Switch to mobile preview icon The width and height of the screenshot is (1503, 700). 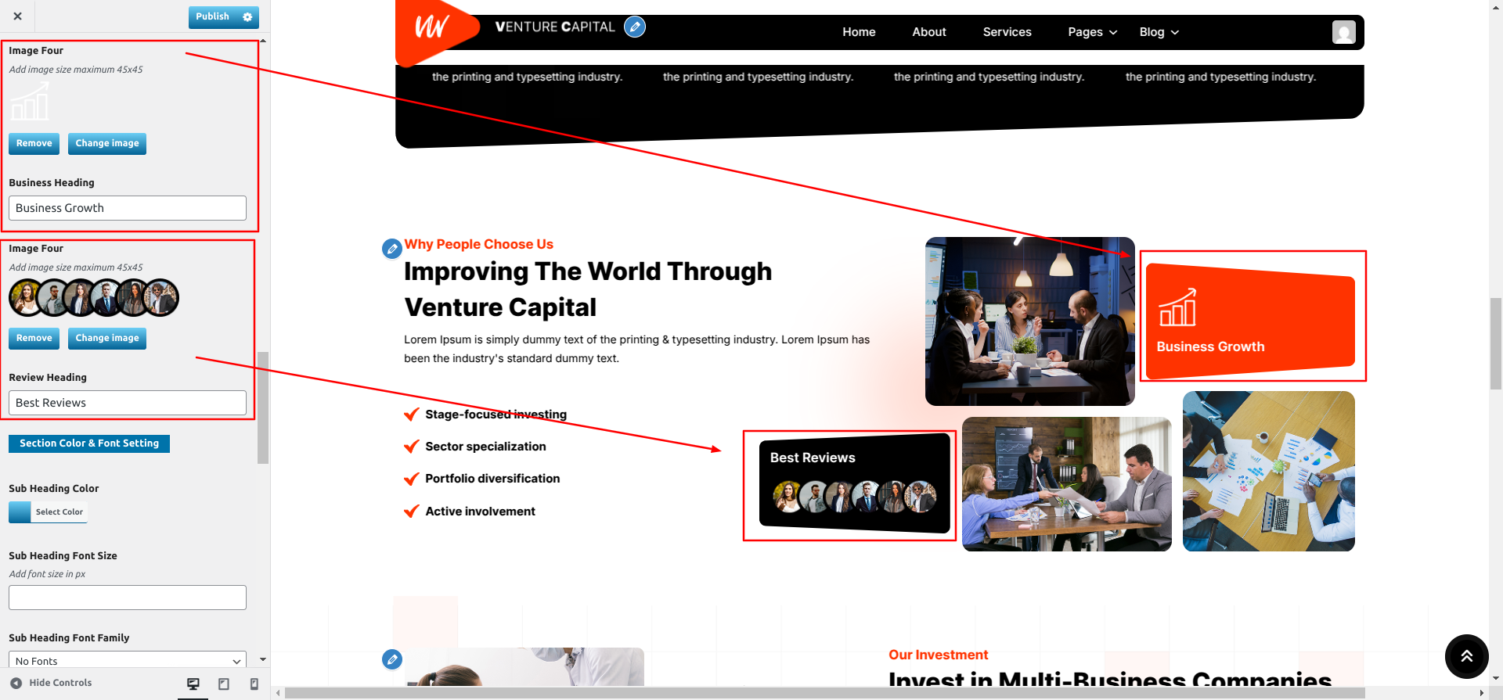tap(254, 684)
